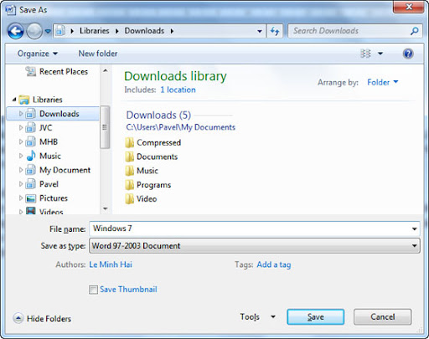
Task: Open recent locations arrow beside Forward button
Action: [48, 31]
